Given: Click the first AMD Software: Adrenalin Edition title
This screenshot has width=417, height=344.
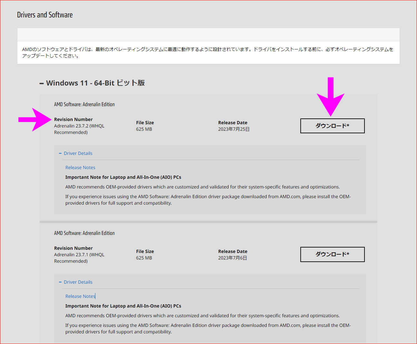Looking at the screenshot, I should click(84, 105).
